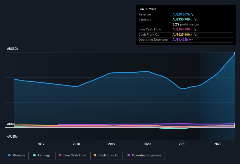Click the Revenue endpoint marker on chart
The height and width of the screenshot is (164, 240).
[235, 54]
